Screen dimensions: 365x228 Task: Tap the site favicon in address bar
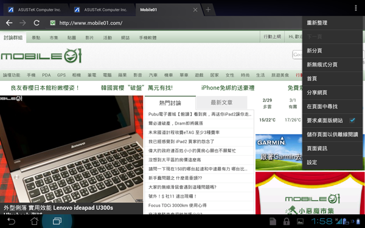pyautogui.click(x=53, y=23)
